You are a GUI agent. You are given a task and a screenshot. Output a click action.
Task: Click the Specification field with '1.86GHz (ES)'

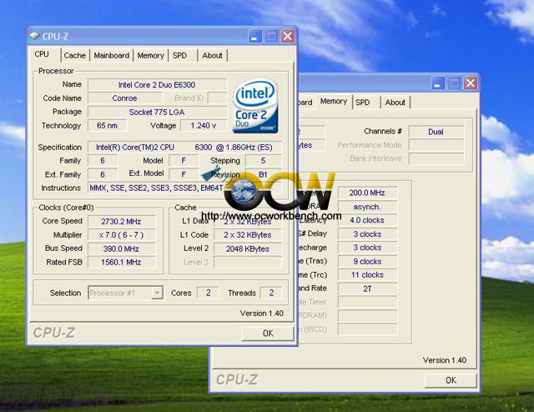pos(184,148)
